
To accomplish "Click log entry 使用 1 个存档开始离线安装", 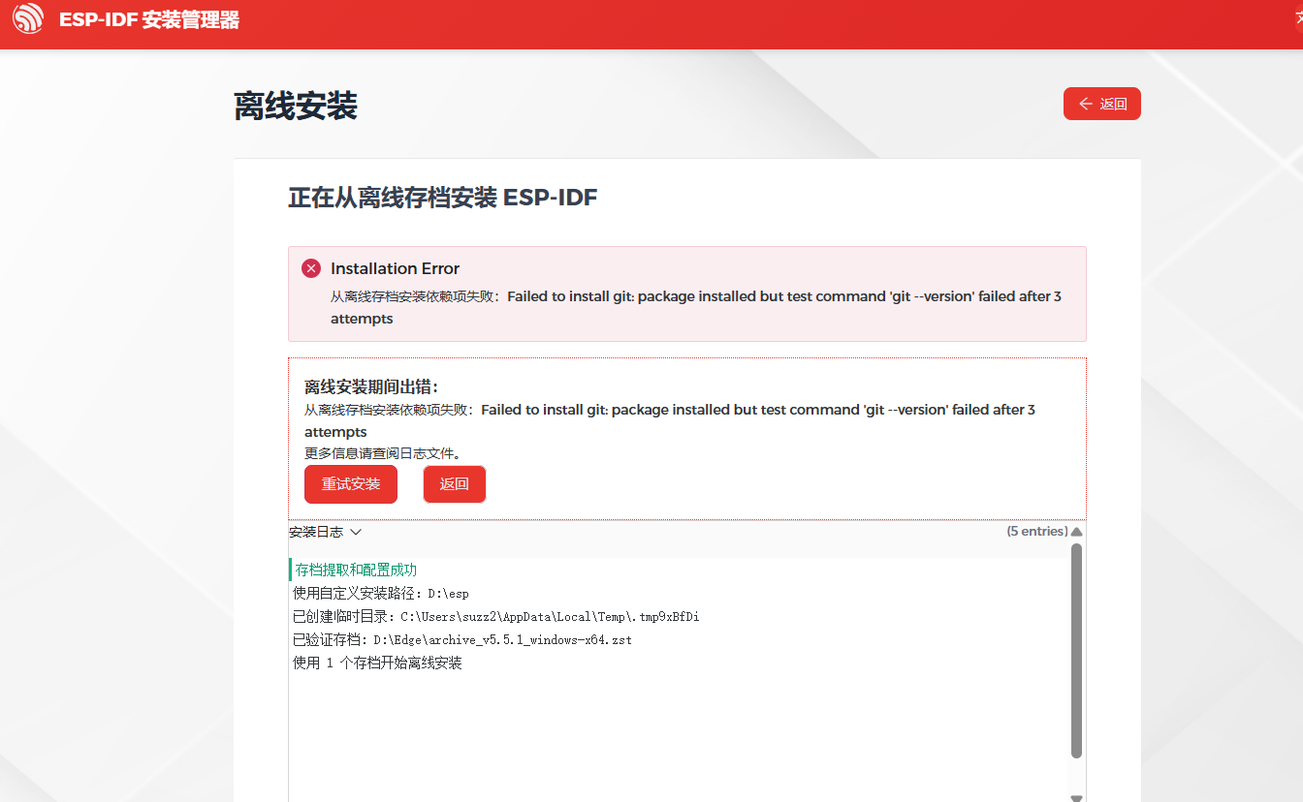I will tap(377, 663).
